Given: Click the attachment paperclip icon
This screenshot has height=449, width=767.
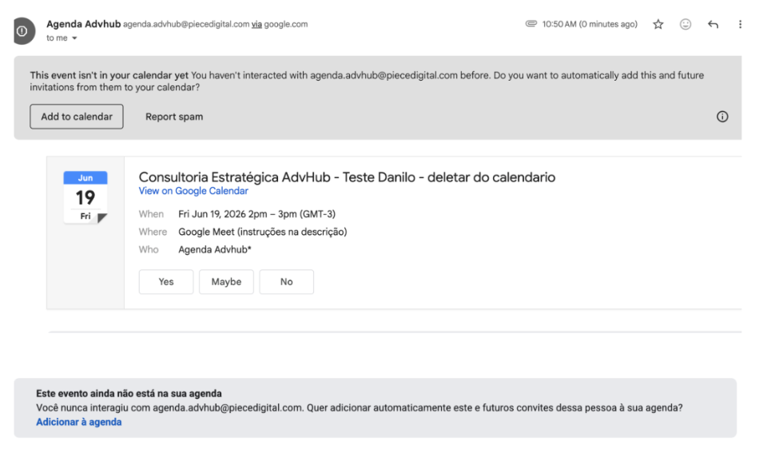Looking at the screenshot, I should tap(531, 24).
